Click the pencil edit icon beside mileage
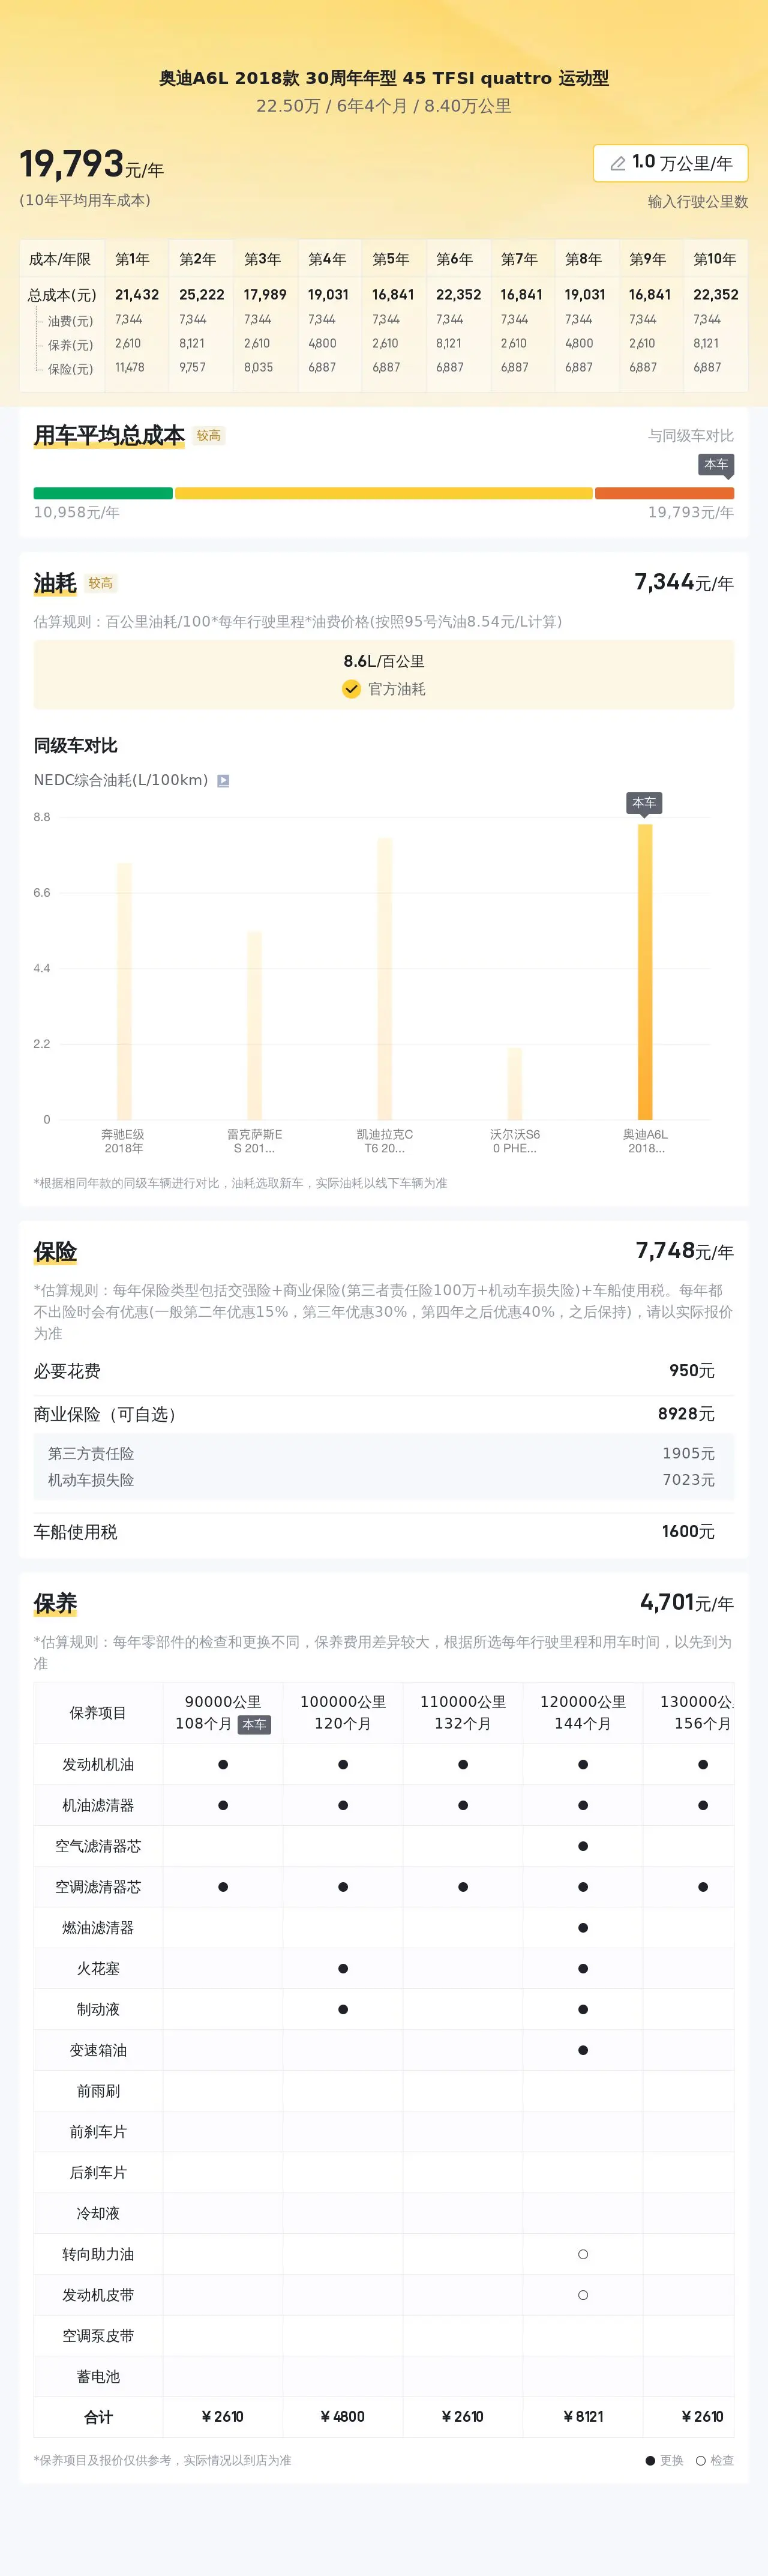 (x=618, y=163)
